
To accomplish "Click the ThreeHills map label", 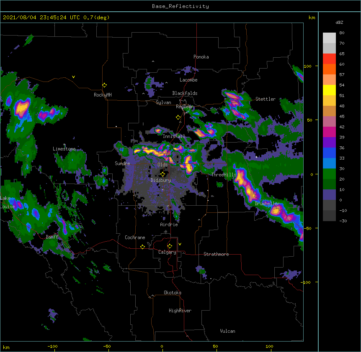I will (x=224, y=175).
